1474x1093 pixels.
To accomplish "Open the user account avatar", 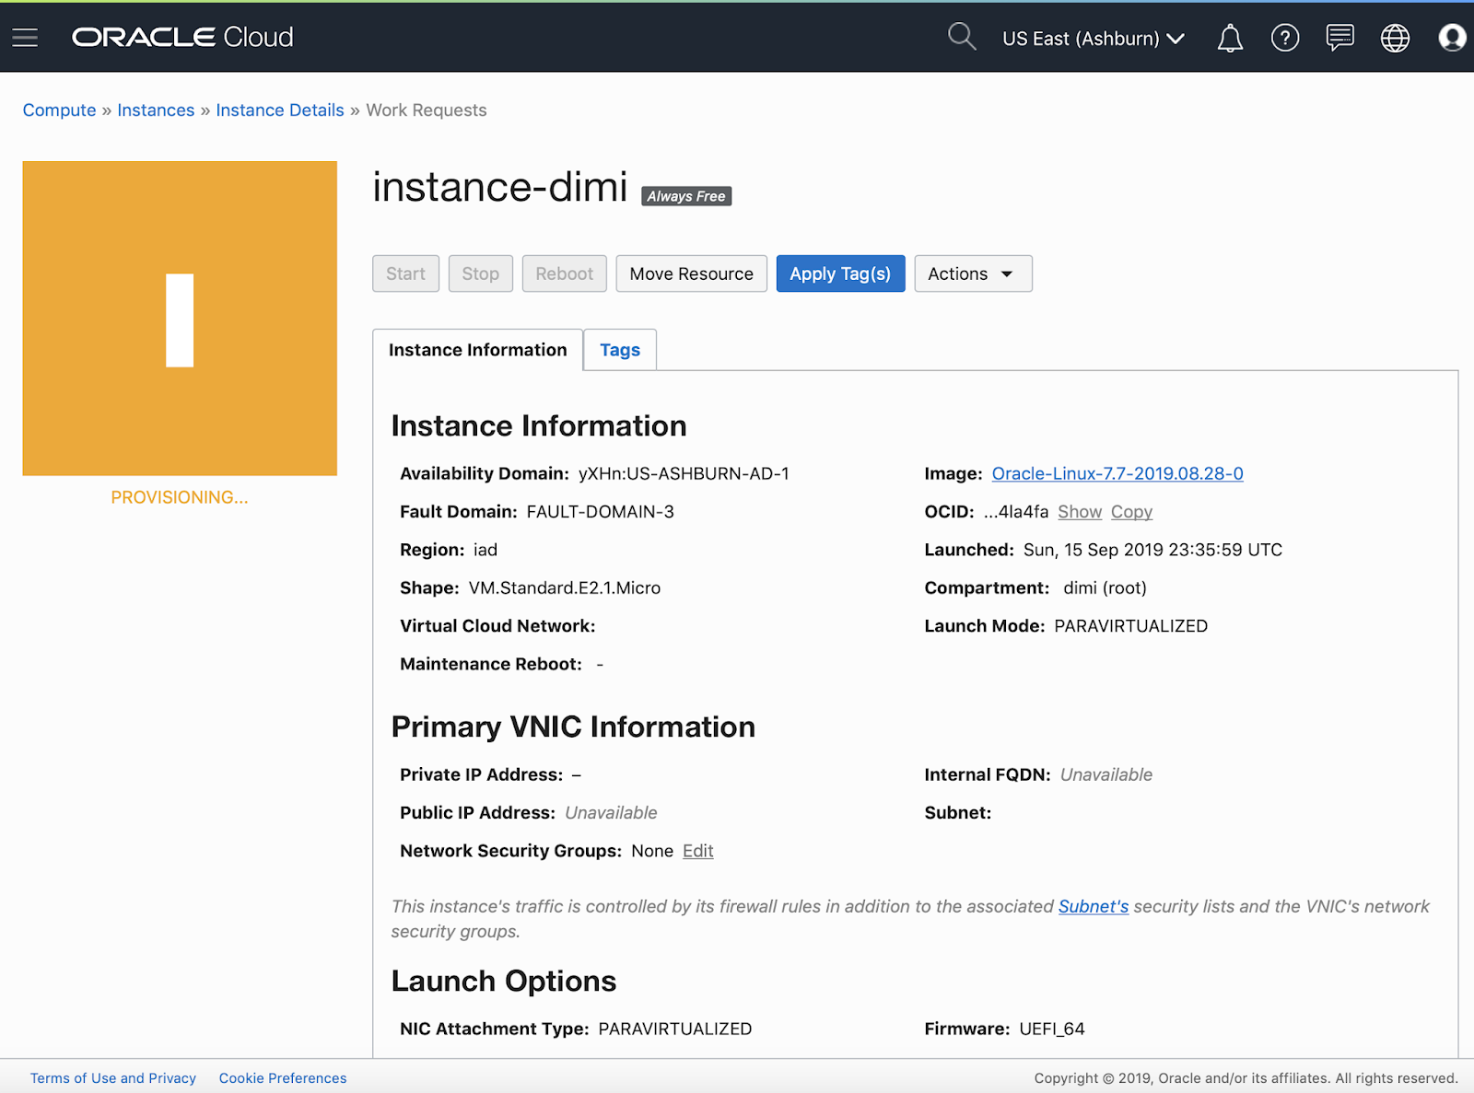I will click(x=1451, y=38).
